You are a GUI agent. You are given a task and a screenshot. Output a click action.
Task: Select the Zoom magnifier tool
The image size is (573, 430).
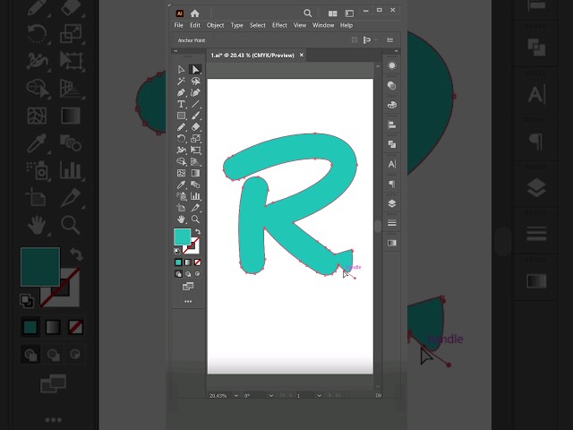(195, 219)
